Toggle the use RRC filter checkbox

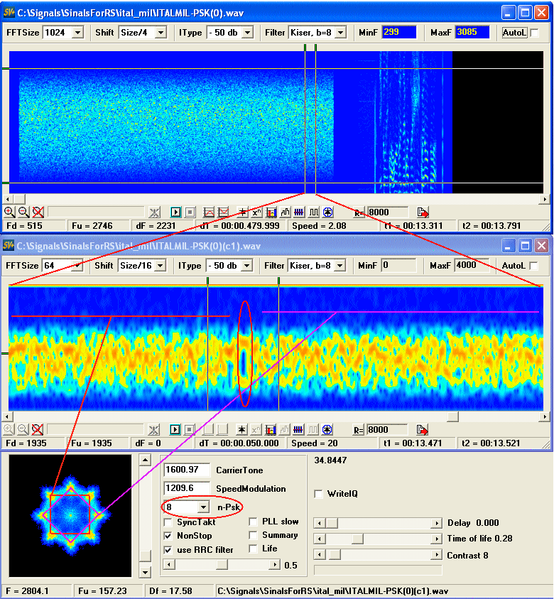coord(168,549)
